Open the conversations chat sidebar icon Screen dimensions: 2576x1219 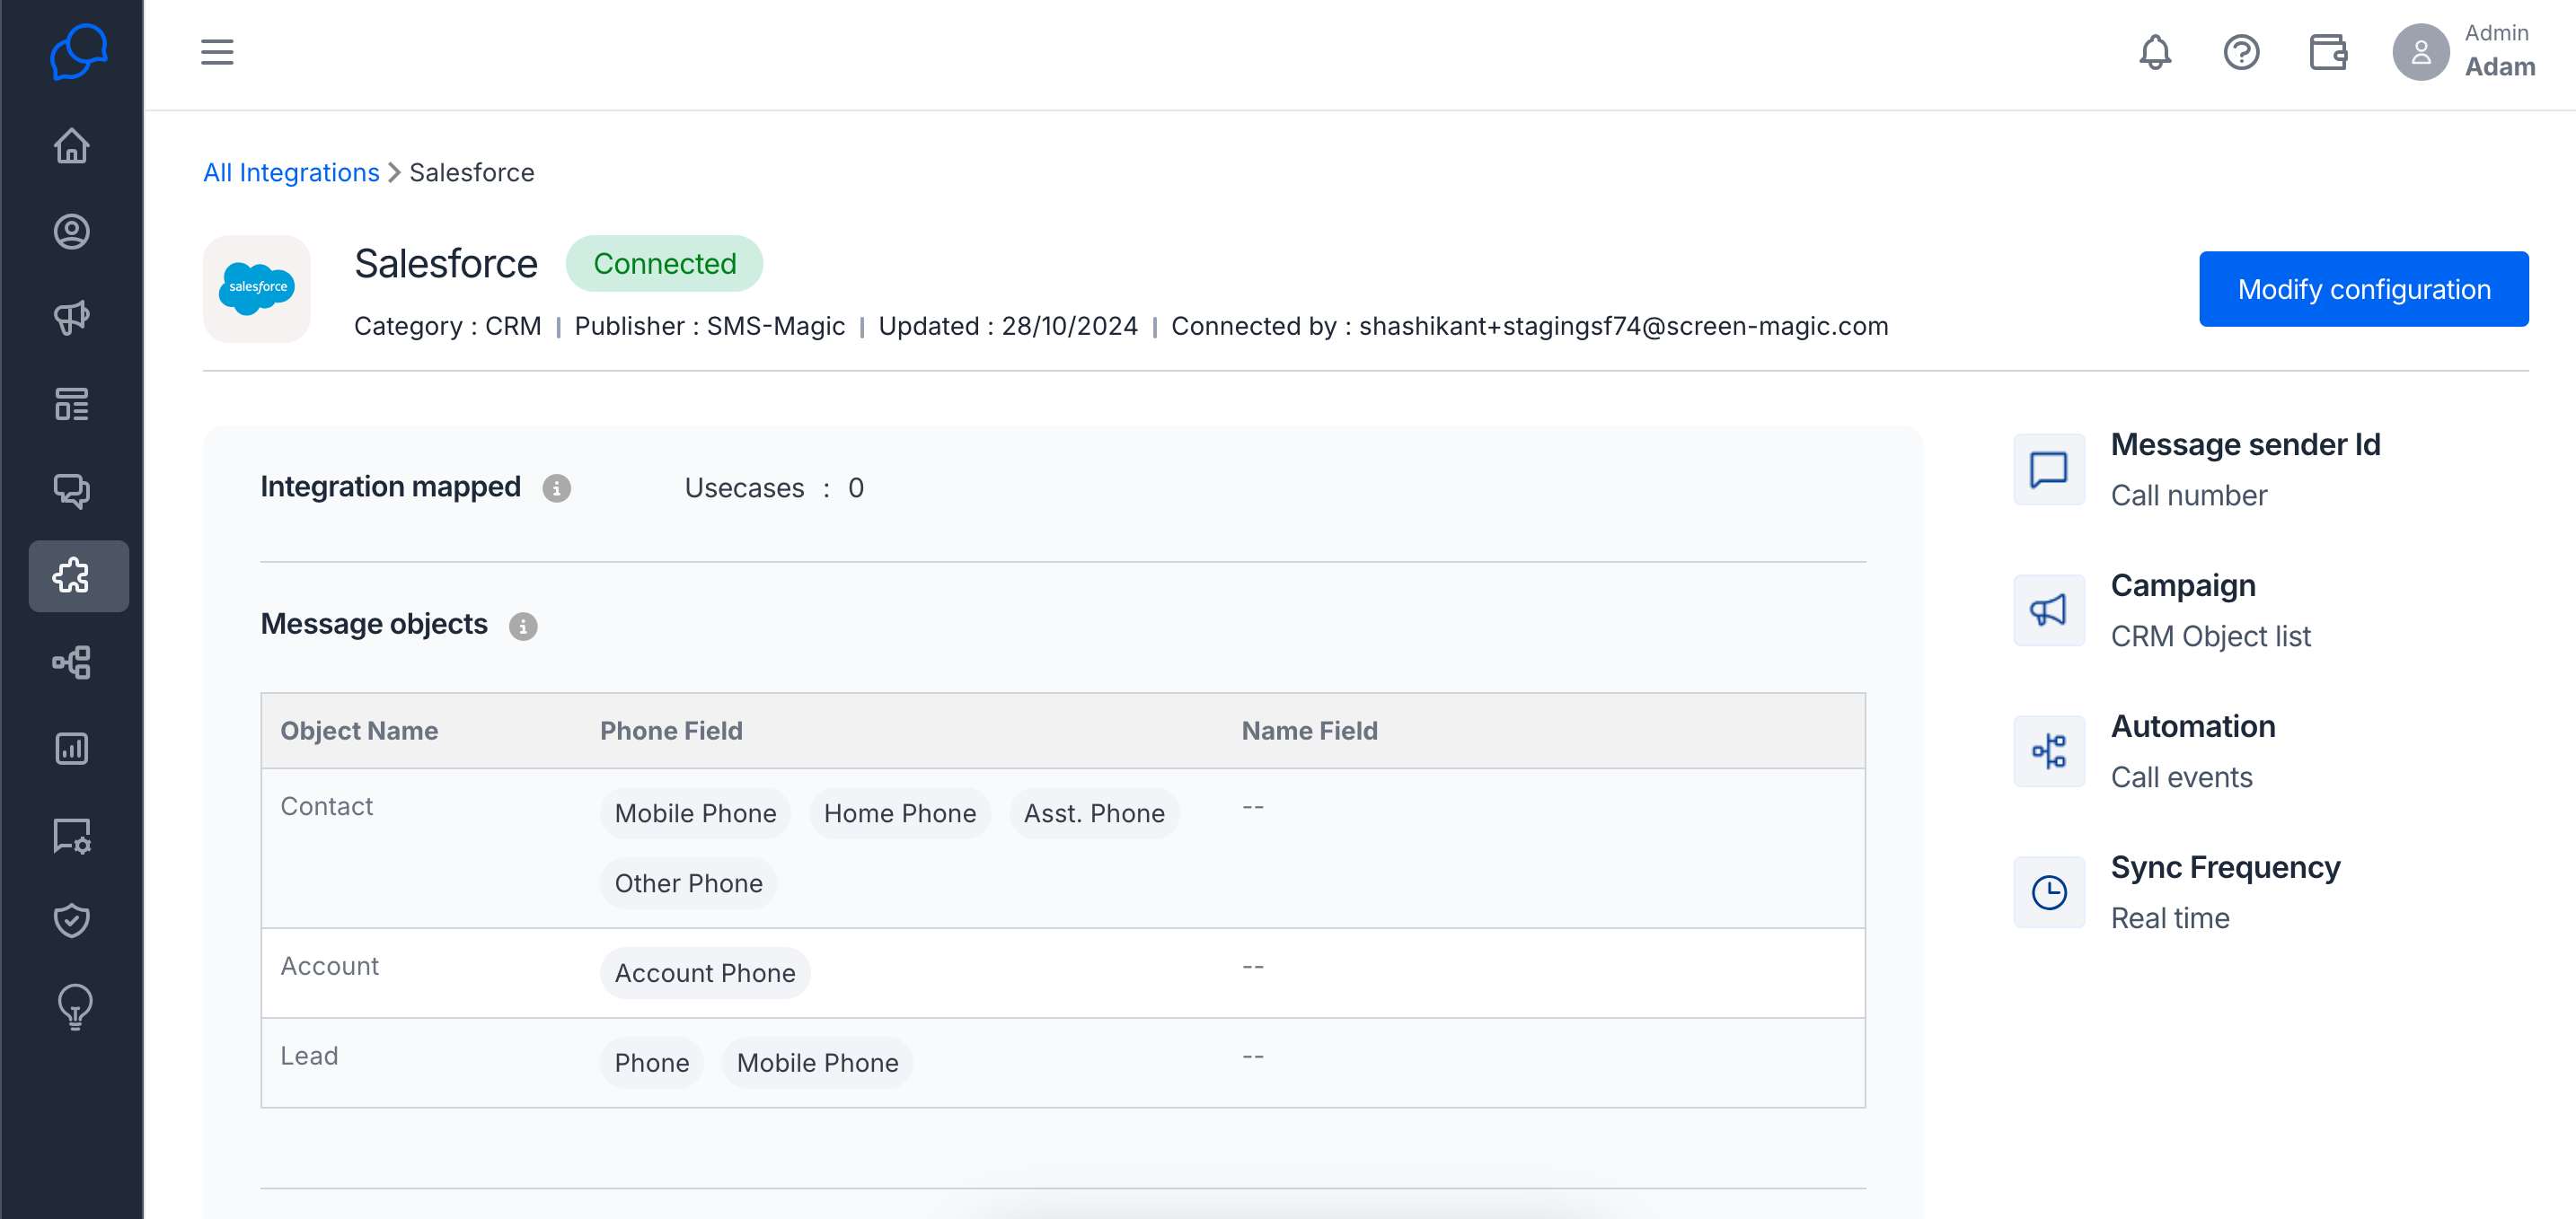point(72,489)
